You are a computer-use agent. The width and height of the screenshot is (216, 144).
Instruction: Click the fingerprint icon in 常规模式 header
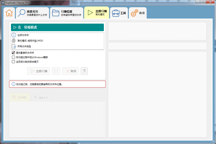(19, 27)
